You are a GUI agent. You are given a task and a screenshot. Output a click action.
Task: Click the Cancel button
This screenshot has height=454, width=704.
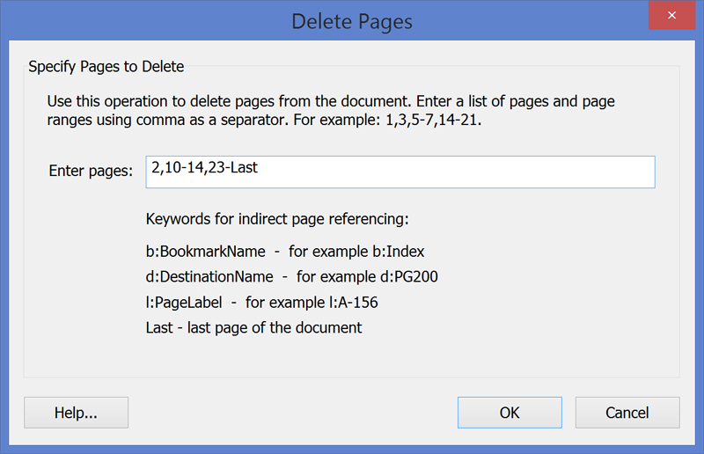point(627,413)
